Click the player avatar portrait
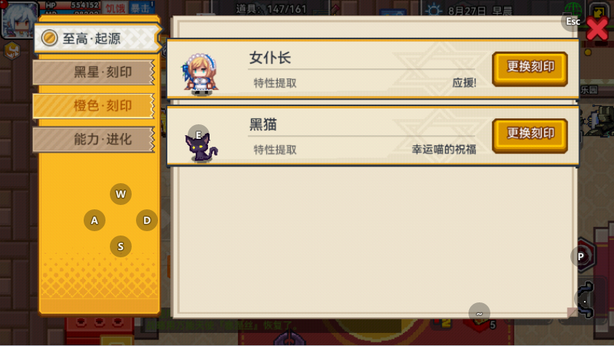The height and width of the screenshot is (346, 614). 19,20
